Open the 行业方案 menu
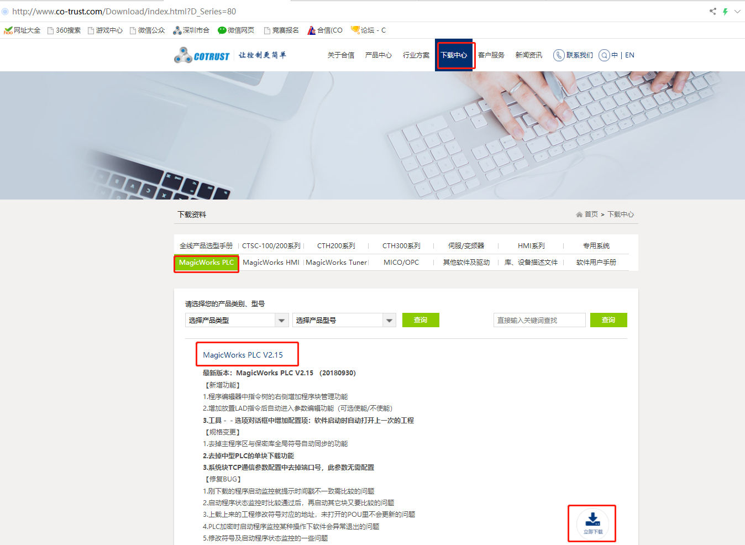Screen dimensions: 745x545 (x=416, y=55)
